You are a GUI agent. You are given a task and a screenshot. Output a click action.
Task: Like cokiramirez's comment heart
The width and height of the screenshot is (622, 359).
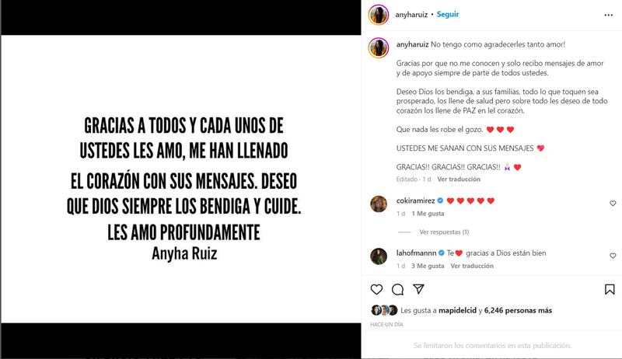(x=613, y=204)
